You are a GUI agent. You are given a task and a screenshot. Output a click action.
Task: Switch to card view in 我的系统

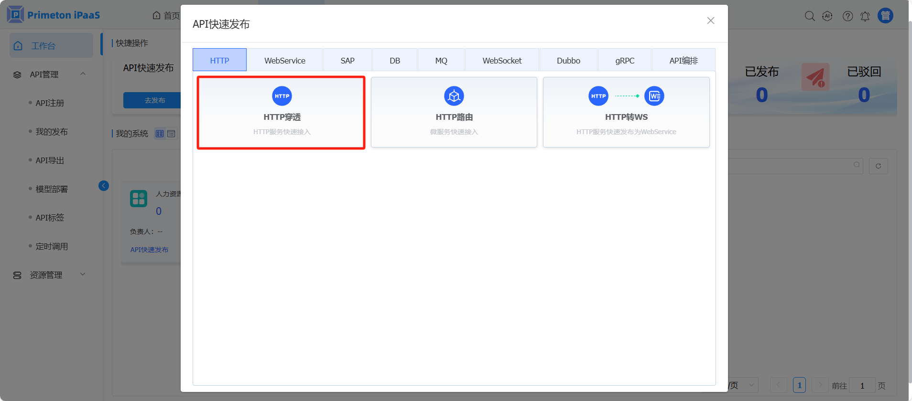click(x=160, y=134)
